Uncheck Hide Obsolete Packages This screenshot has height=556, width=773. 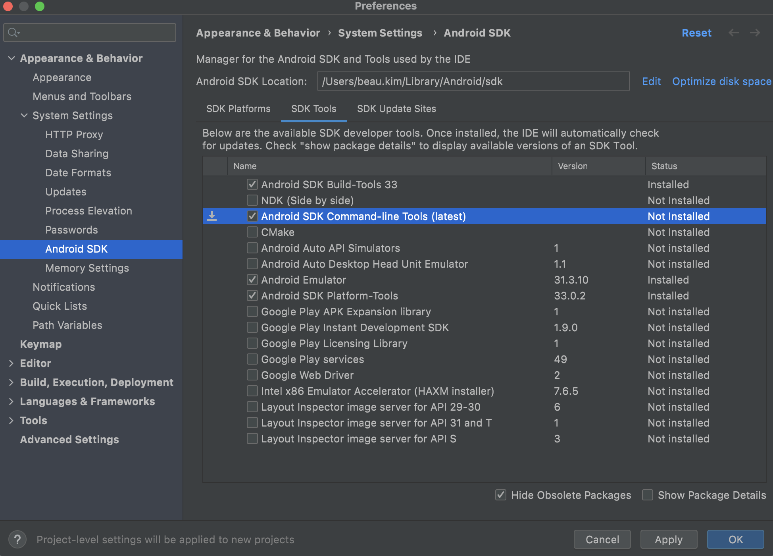point(501,495)
